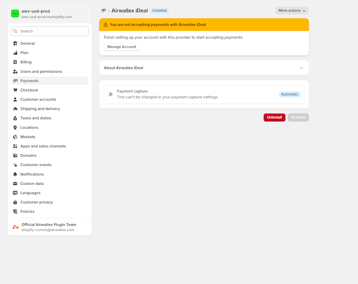Expand the More actions dropdown
The image size is (358, 284).
coord(292,10)
